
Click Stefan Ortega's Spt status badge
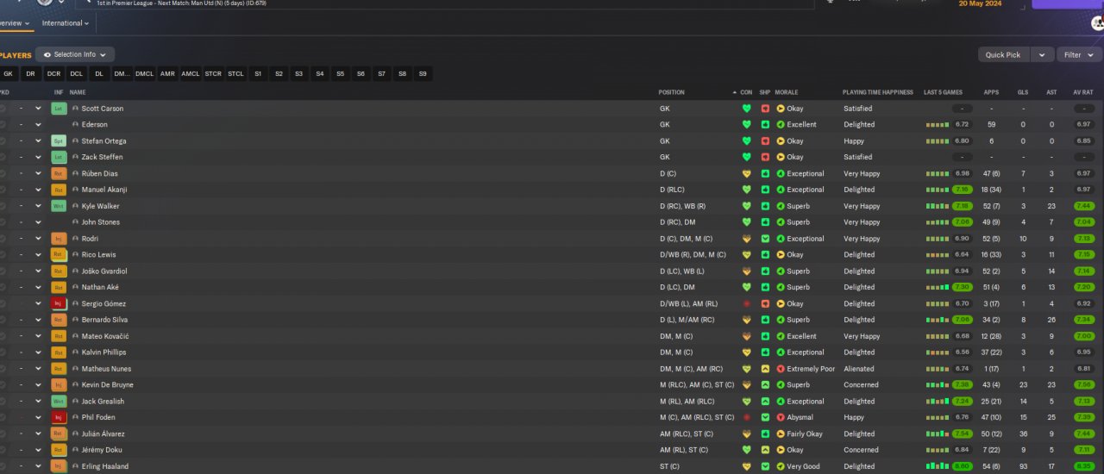pyautogui.click(x=59, y=141)
